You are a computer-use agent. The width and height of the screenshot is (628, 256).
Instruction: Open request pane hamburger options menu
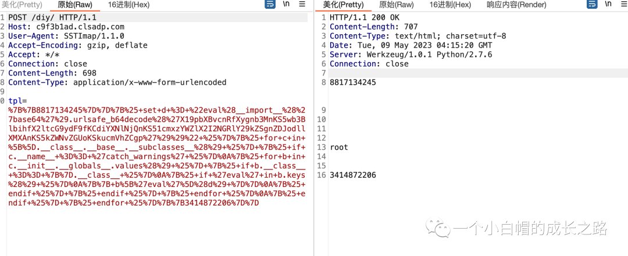tap(302, 5)
